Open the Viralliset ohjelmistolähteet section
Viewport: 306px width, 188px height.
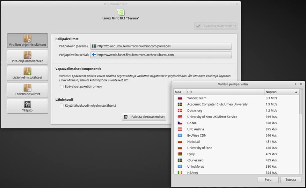(27, 41)
